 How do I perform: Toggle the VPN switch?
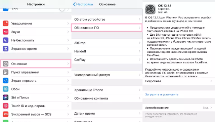click(64, 9)
